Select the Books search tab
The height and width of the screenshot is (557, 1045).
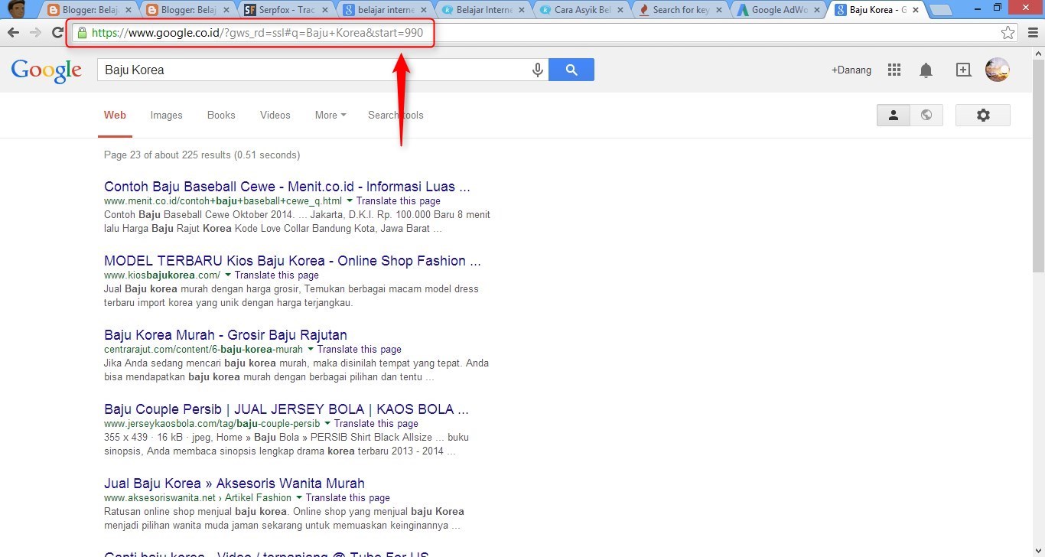coord(221,115)
